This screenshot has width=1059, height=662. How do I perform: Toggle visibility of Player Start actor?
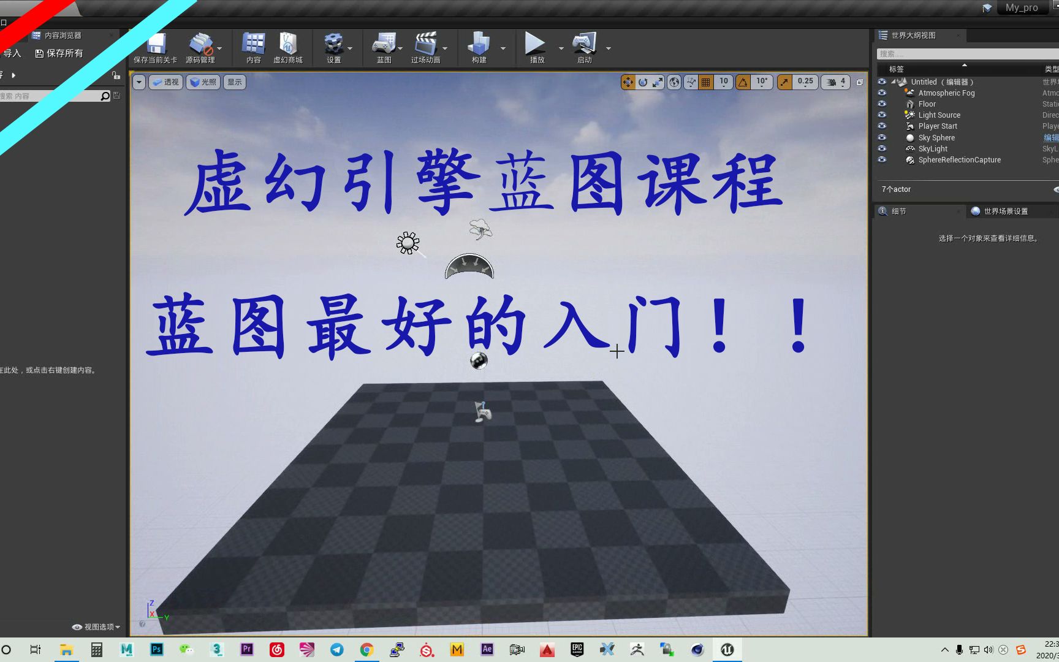882,126
